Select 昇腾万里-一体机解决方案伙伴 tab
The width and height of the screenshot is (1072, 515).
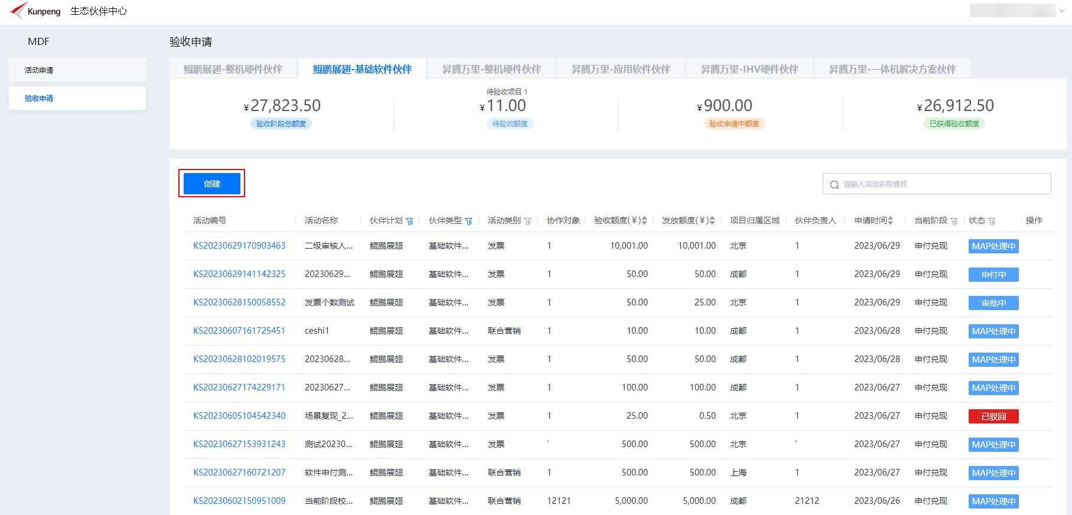coord(892,69)
